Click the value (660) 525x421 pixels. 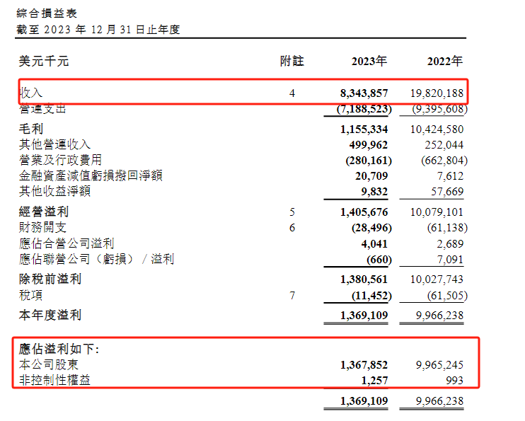pos(379,260)
